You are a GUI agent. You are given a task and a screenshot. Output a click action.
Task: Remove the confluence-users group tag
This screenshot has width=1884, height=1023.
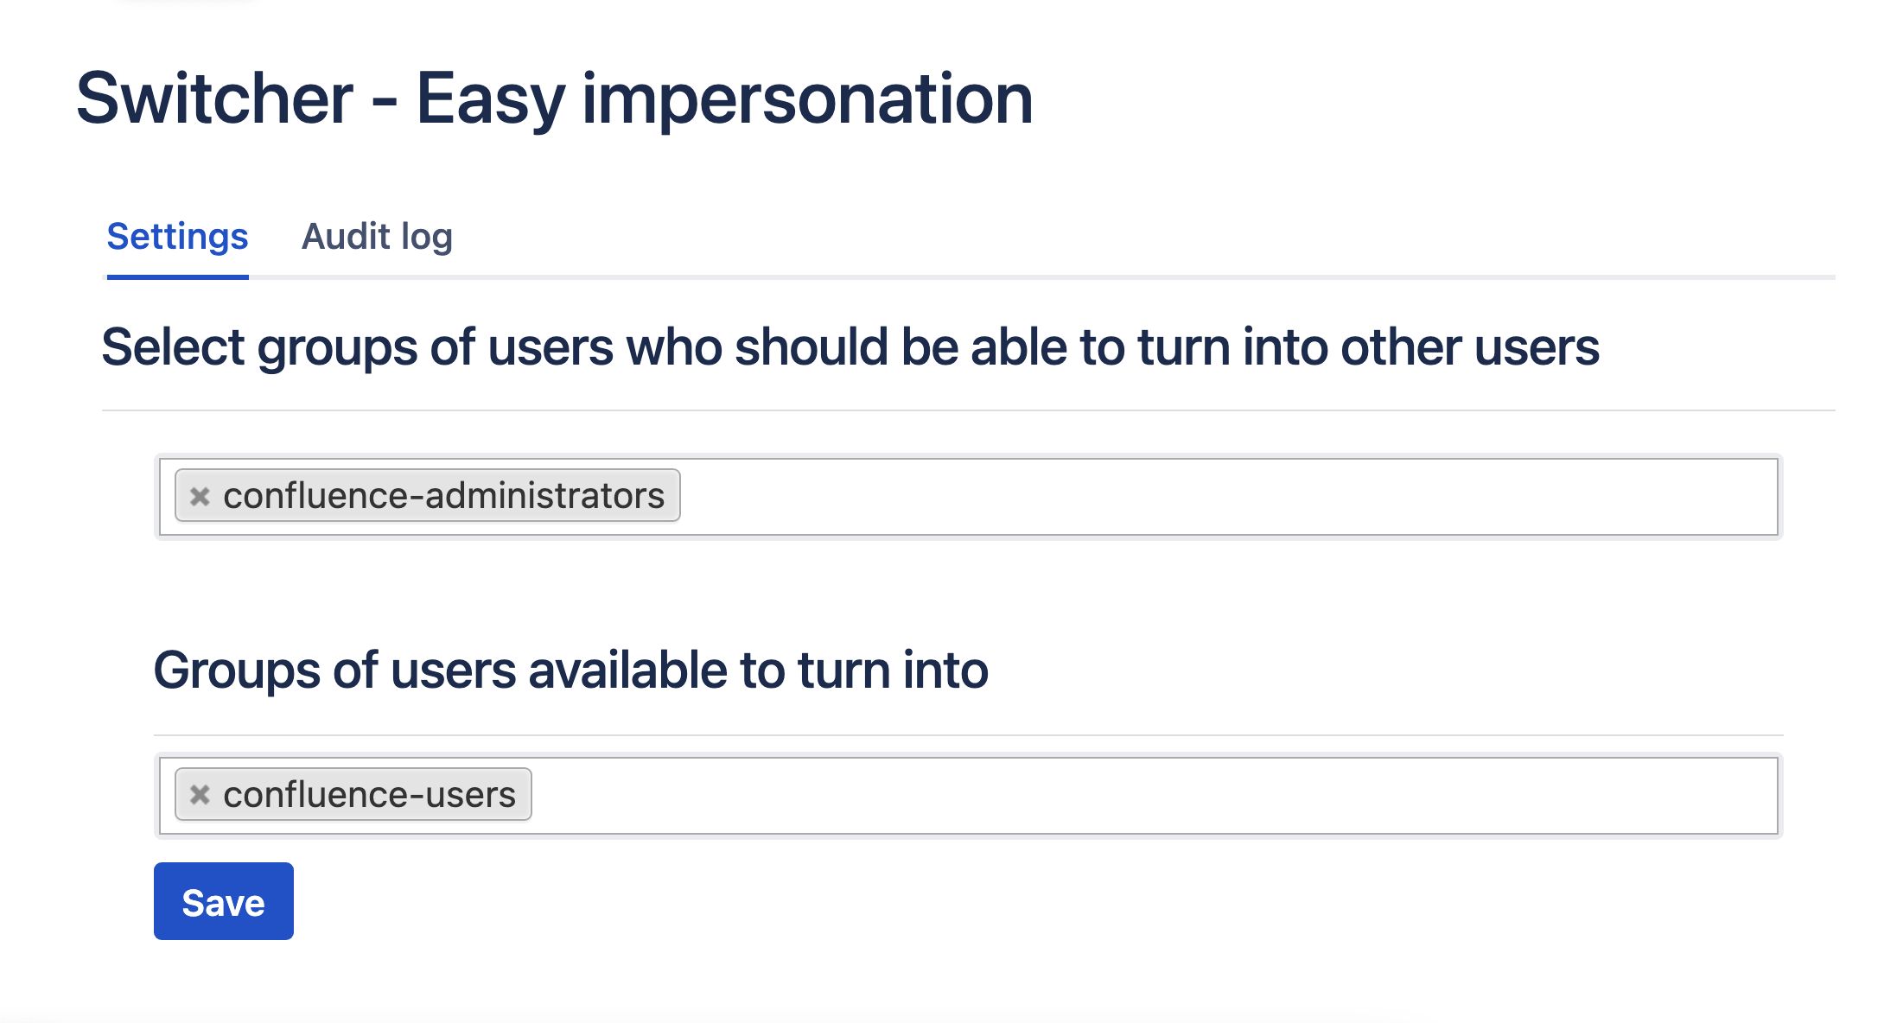200,794
